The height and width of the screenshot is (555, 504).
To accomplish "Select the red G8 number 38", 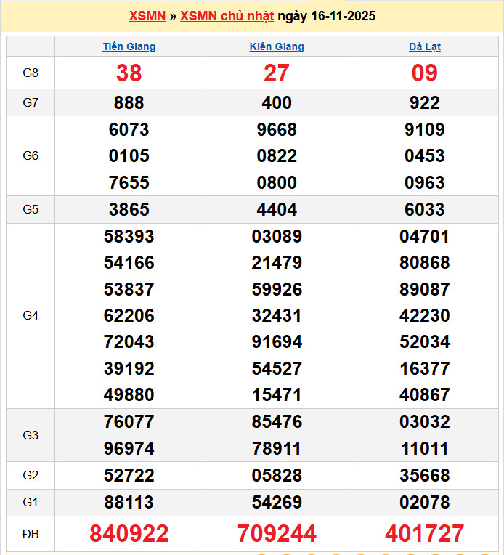I will [129, 73].
